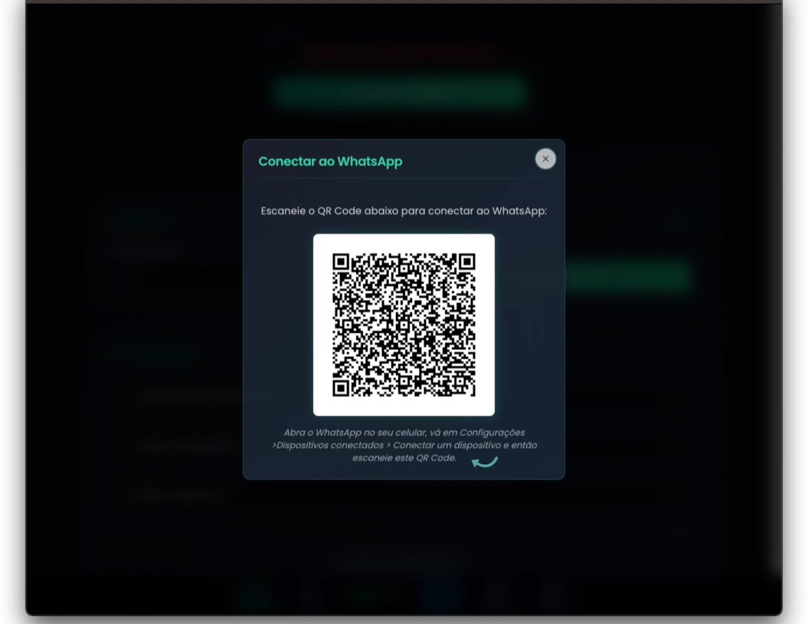Click "escaneie este QR Code." final line
The width and height of the screenshot is (808, 624).
pos(404,458)
